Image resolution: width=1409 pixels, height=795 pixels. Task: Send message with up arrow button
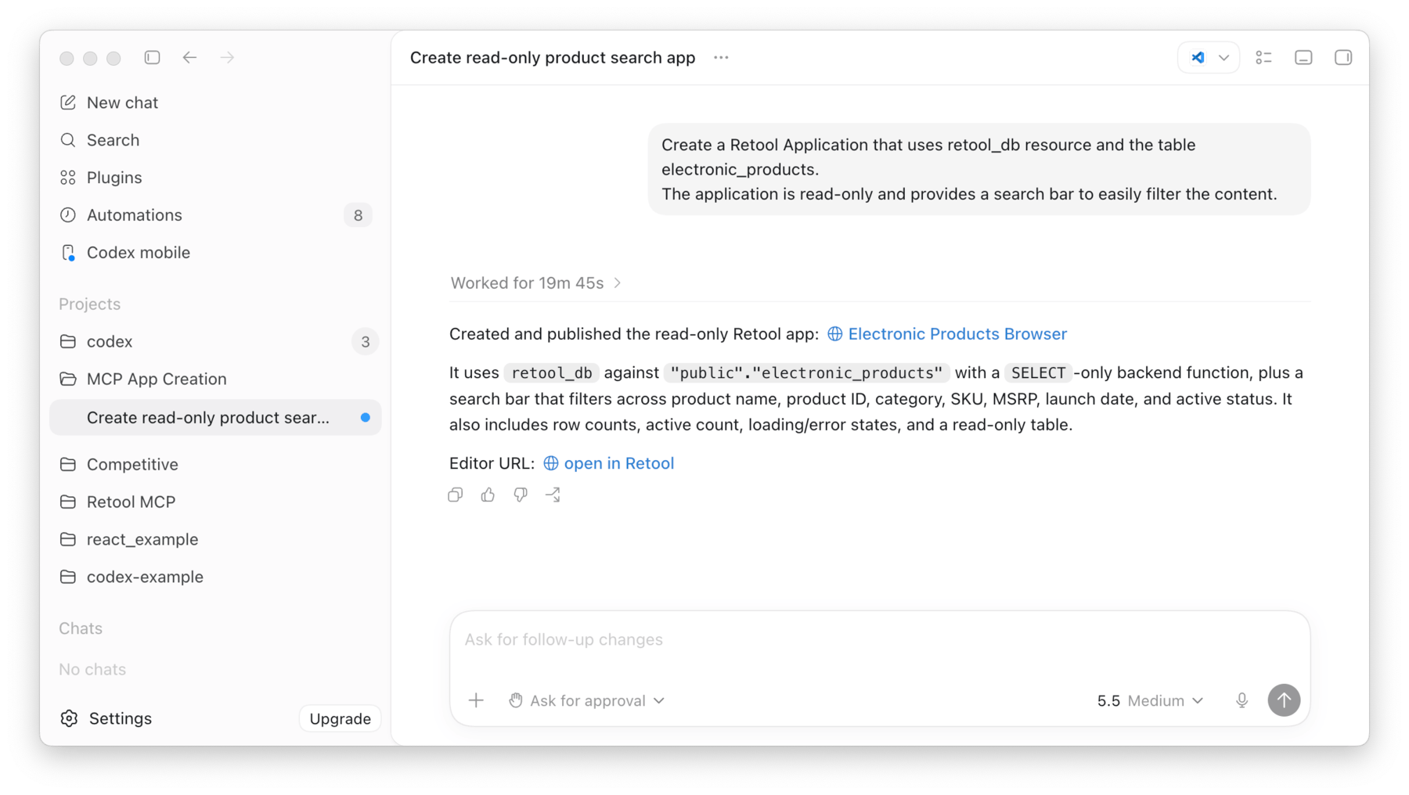[x=1284, y=700]
